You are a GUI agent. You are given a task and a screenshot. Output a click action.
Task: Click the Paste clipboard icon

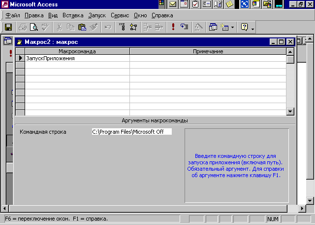82,27
